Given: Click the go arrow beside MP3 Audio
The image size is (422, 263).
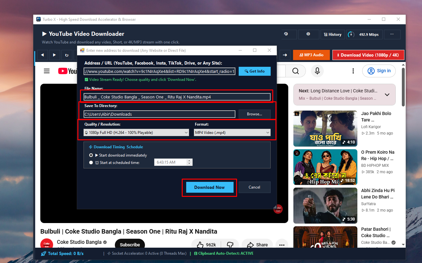Looking at the screenshot, I should coord(285,55).
